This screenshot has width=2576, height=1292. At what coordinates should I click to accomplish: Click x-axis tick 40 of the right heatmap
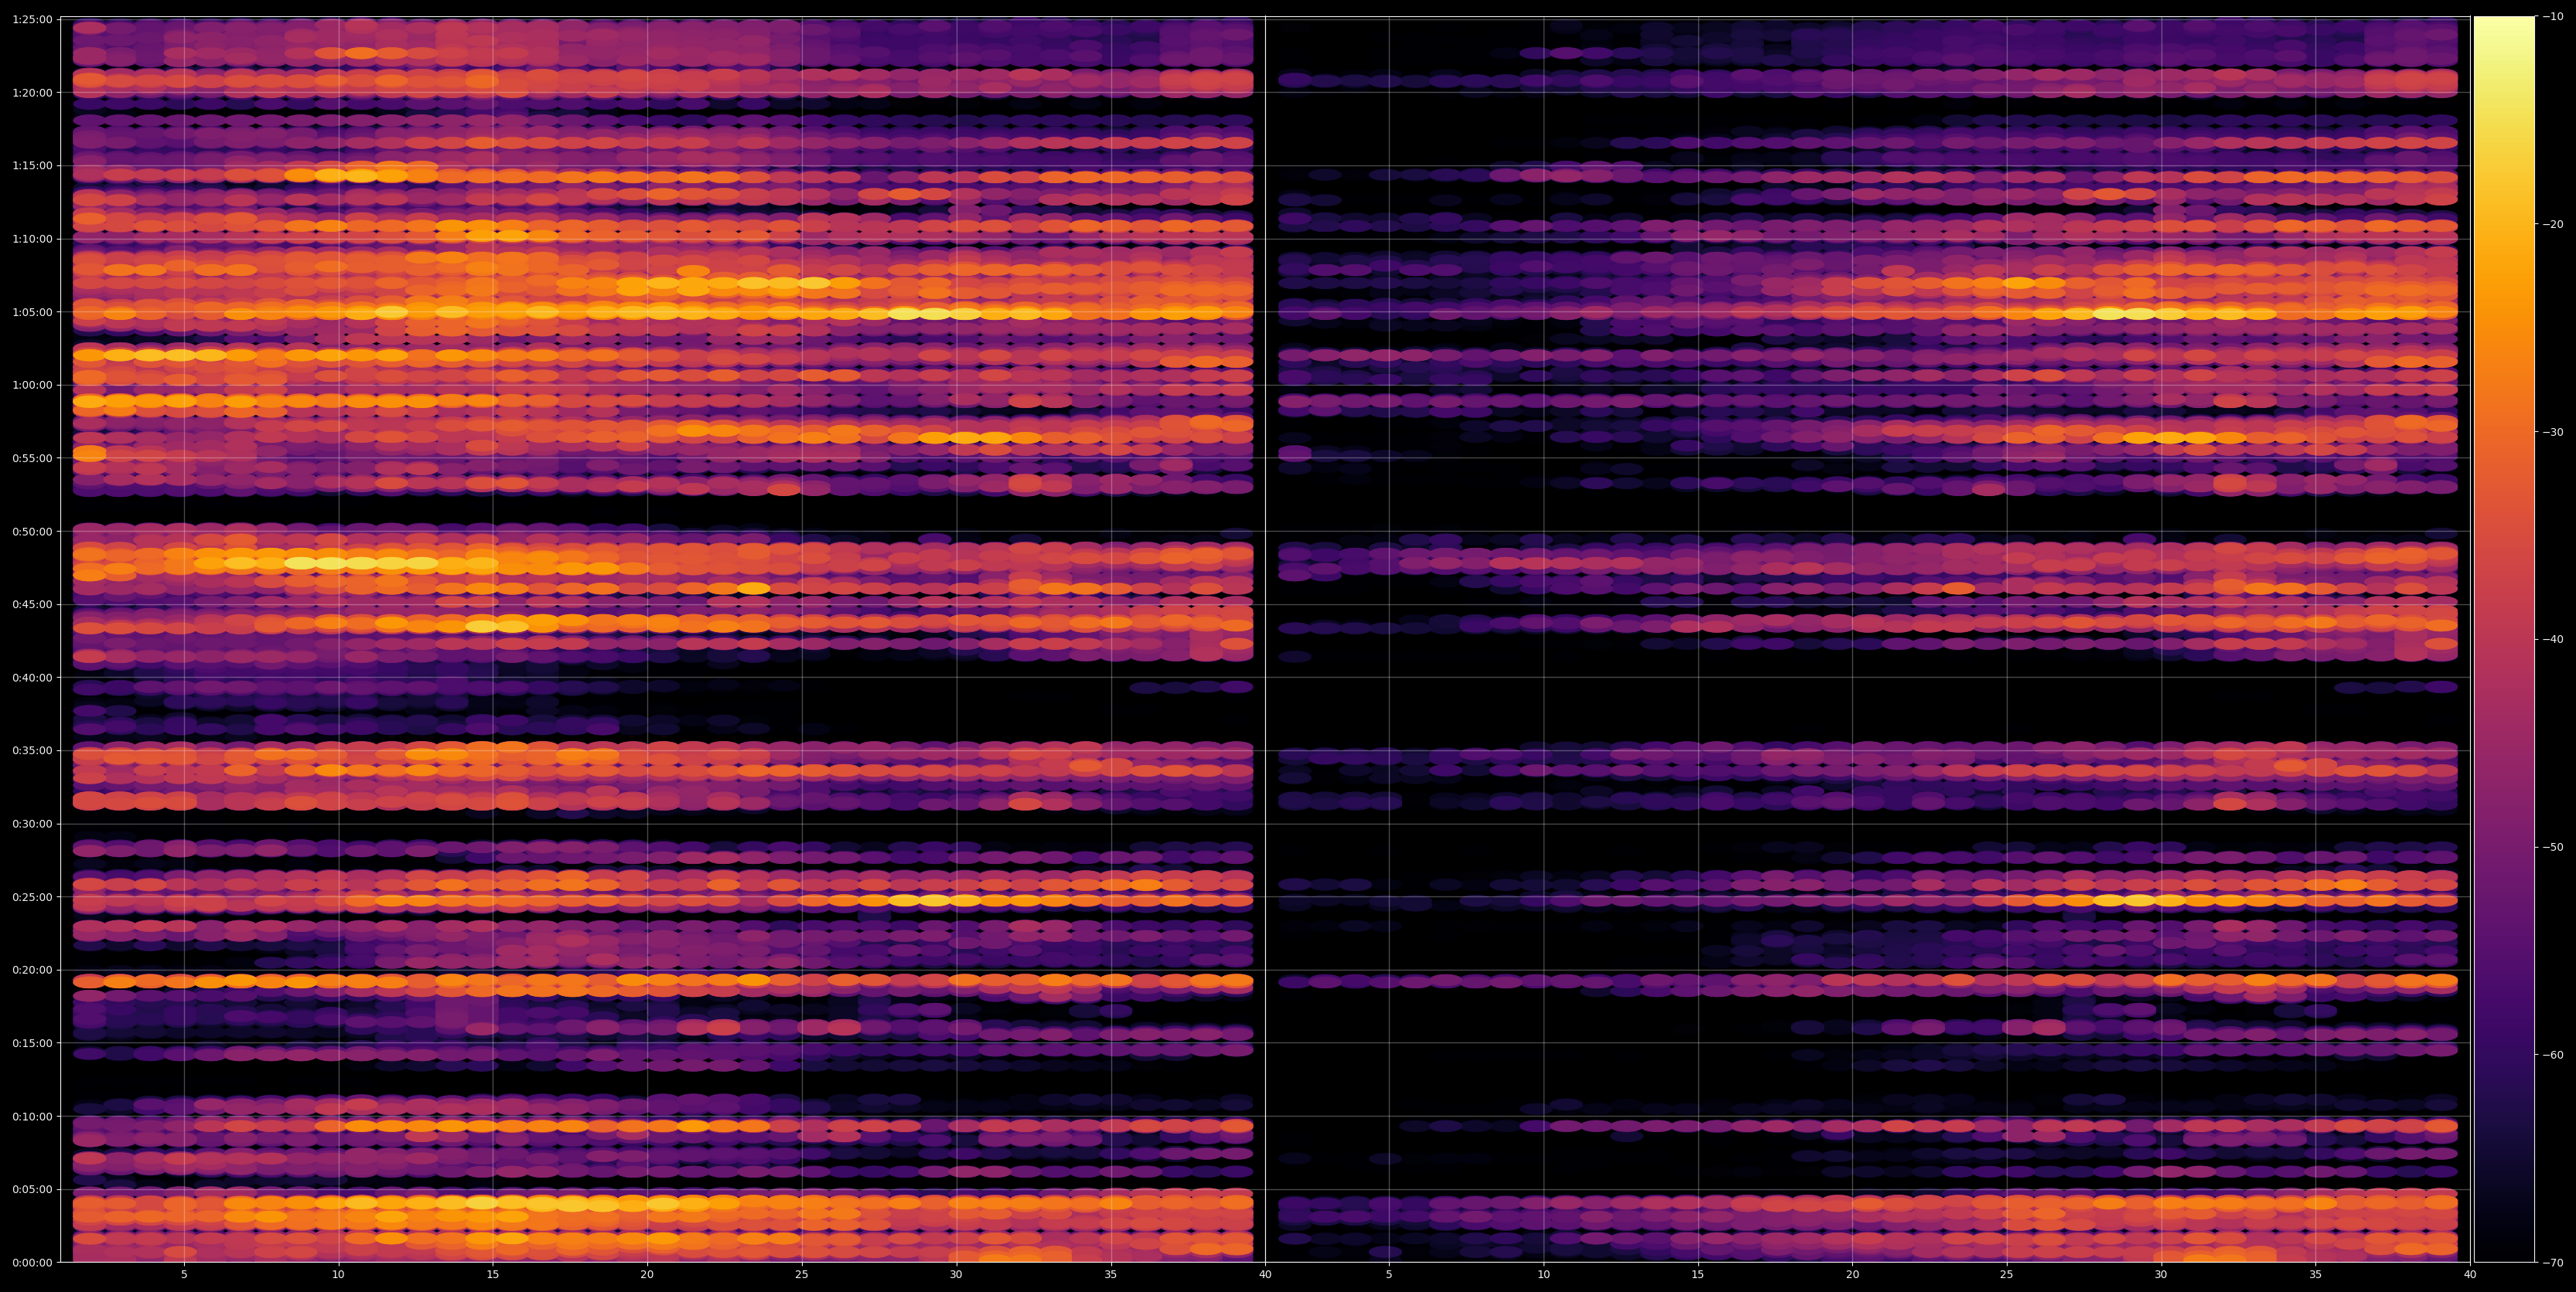pyautogui.click(x=2470, y=1275)
